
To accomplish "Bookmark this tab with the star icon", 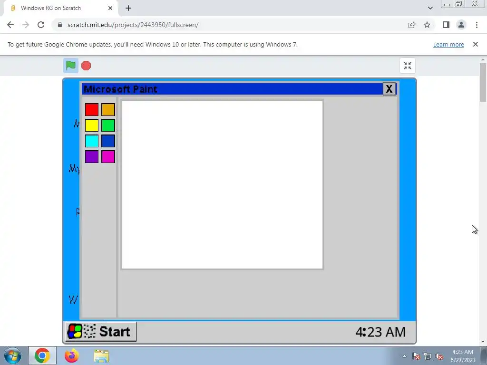I will tap(427, 25).
